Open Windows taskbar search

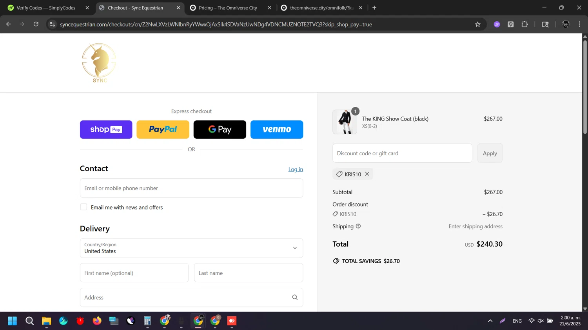point(29,321)
